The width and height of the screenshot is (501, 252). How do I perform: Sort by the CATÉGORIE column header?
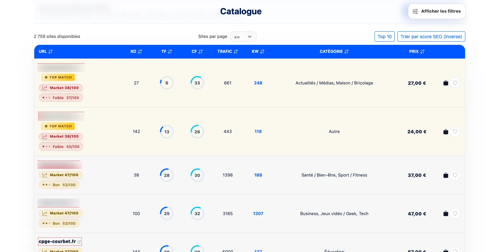pyautogui.click(x=334, y=52)
